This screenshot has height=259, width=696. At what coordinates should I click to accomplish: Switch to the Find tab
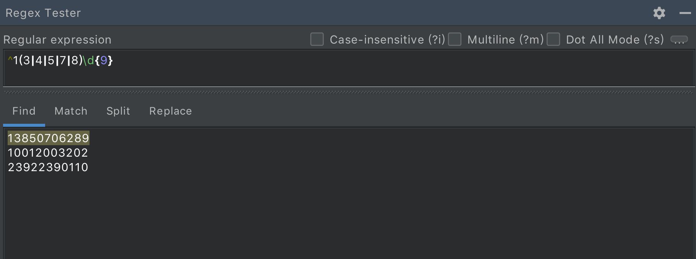tap(24, 111)
